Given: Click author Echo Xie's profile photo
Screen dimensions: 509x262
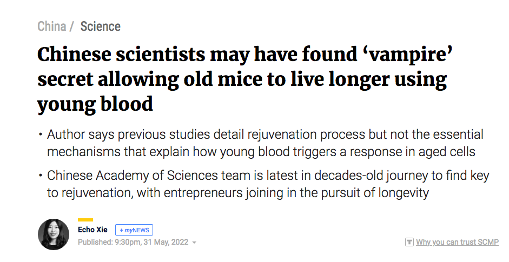Looking at the screenshot, I should 53,234.
